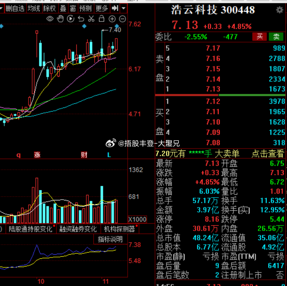
Task: Click sell level 4 price 7.16
Action: [x=213, y=58]
